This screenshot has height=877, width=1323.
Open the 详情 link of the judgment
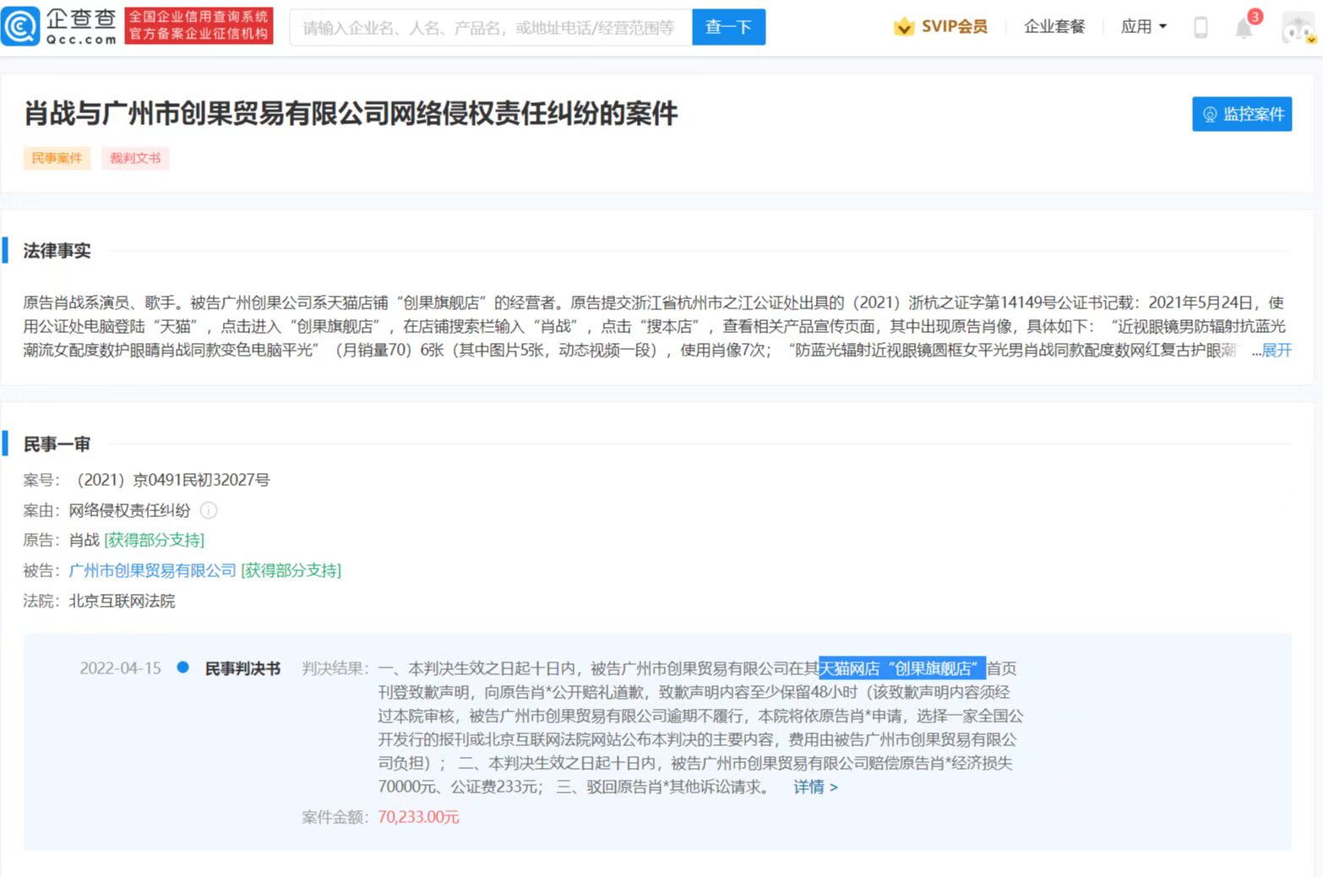[815, 787]
